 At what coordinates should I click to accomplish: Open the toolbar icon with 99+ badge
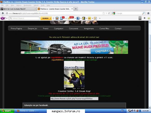(71, 18)
